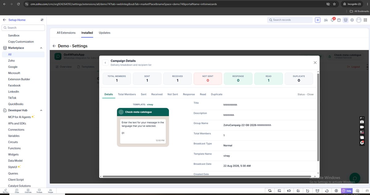Viewport: 370px width, 195px height.
Task: Open the user profile avatar
Action: click(x=359, y=20)
